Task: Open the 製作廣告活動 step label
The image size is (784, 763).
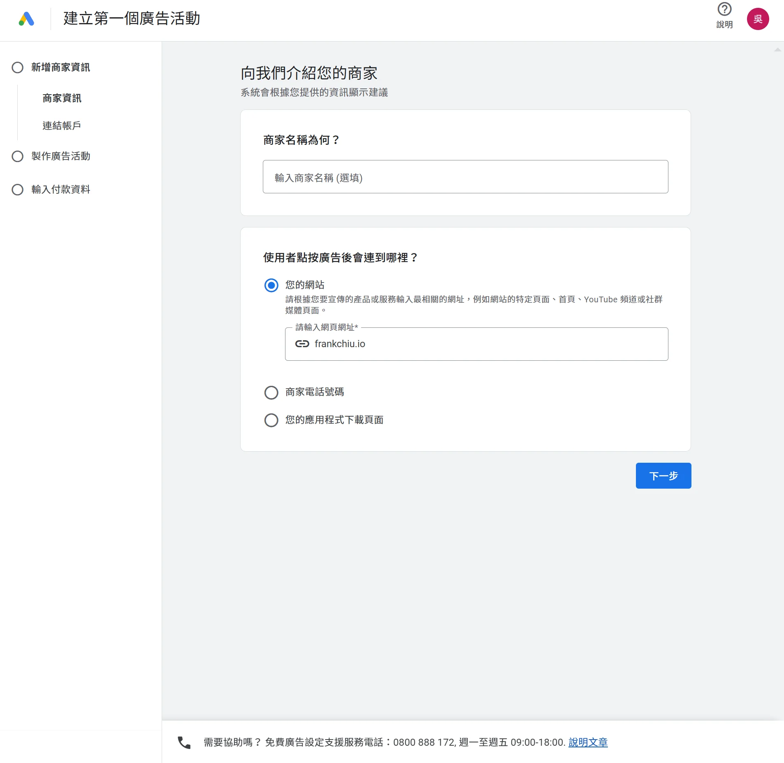Action: (61, 156)
